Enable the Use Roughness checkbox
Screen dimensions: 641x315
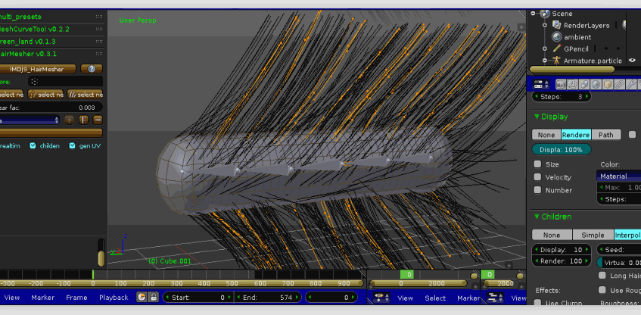(x=602, y=290)
